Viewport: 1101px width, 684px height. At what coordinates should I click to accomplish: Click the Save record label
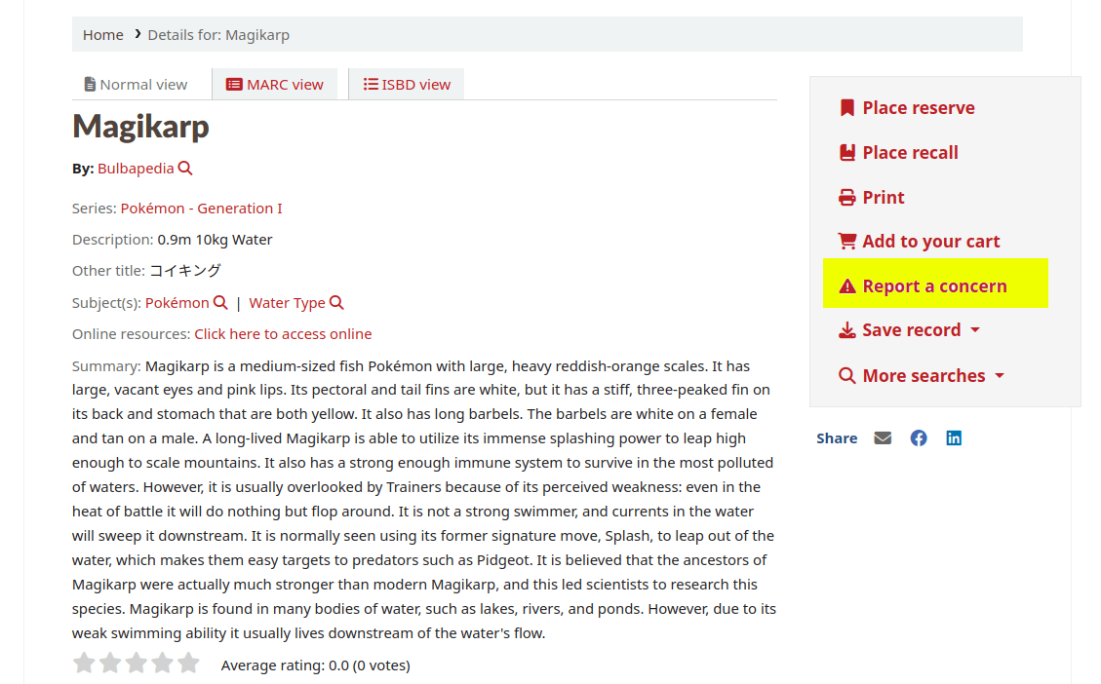[912, 329]
